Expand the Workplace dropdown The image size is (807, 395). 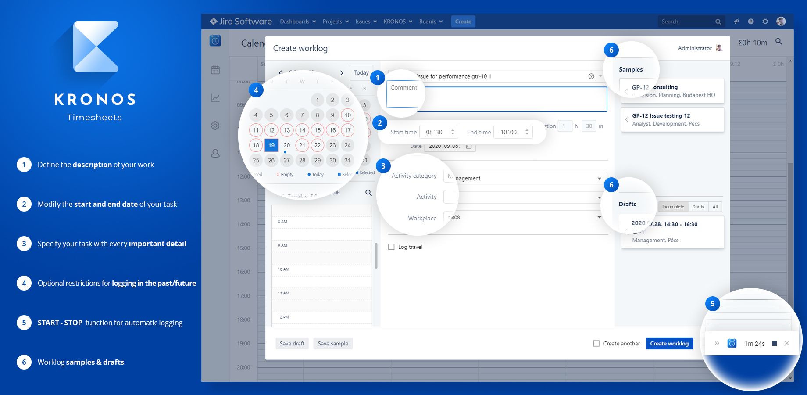click(x=599, y=217)
